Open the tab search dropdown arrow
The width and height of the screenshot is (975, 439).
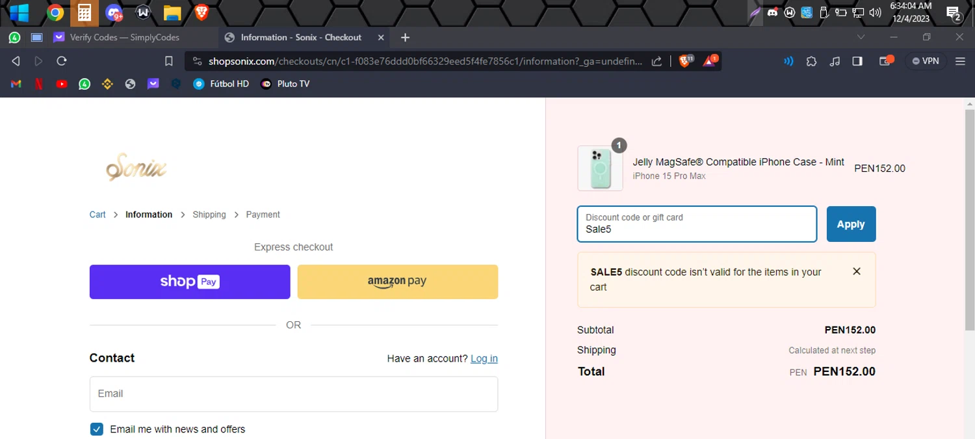pyautogui.click(x=861, y=37)
